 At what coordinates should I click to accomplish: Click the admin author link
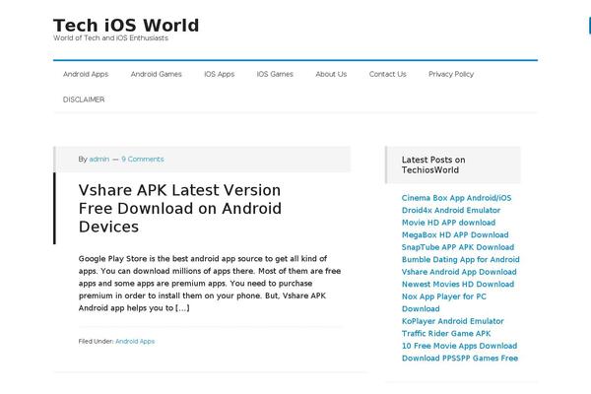pyautogui.click(x=99, y=160)
